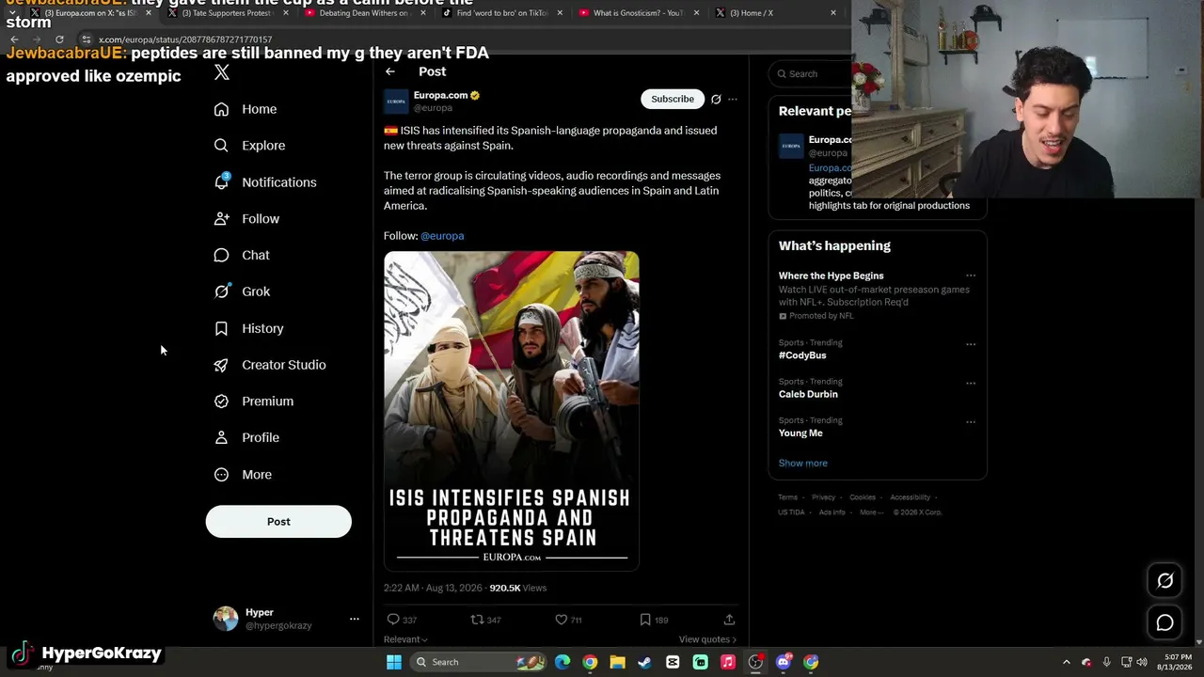Open Creator Studio in the sidebar

coord(270,365)
